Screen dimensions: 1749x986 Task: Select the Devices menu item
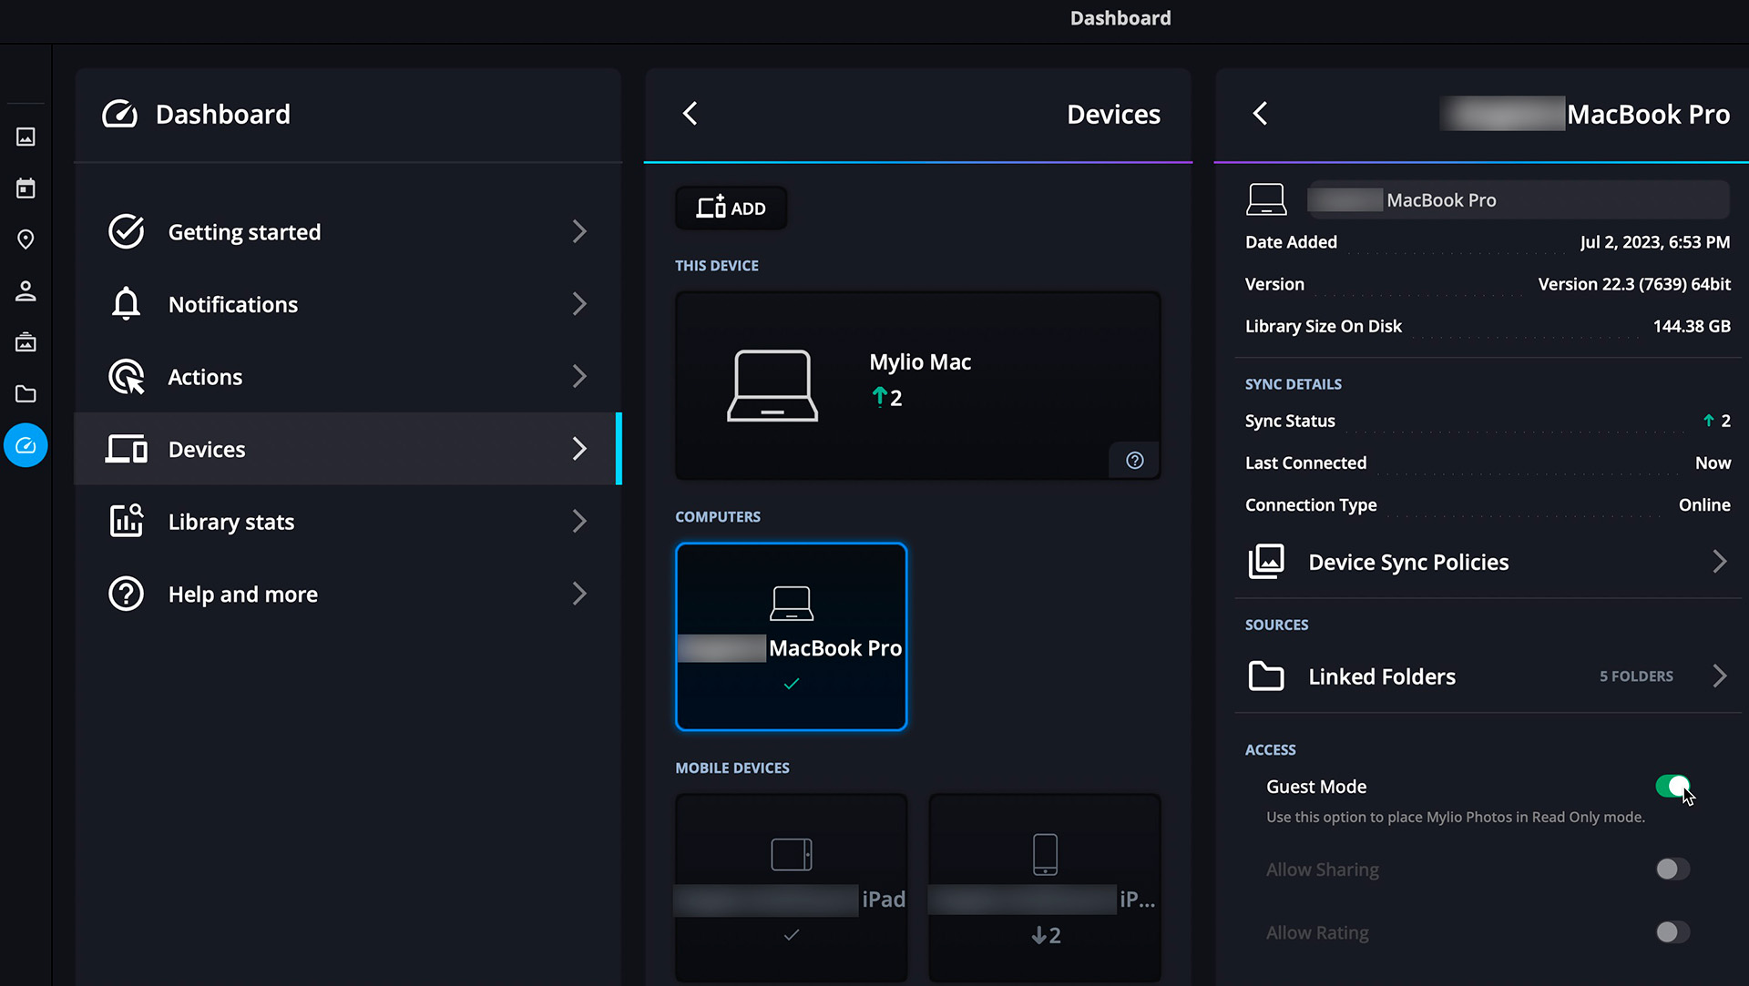[348, 449]
